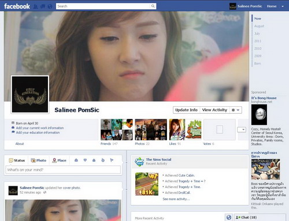Open the About link
289x221 pixels.
click(x=20, y=144)
